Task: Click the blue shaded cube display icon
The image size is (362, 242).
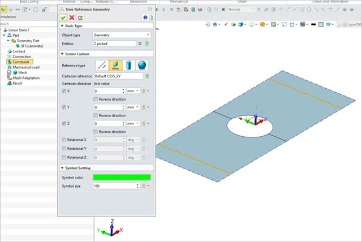Action: pos(240,24)
